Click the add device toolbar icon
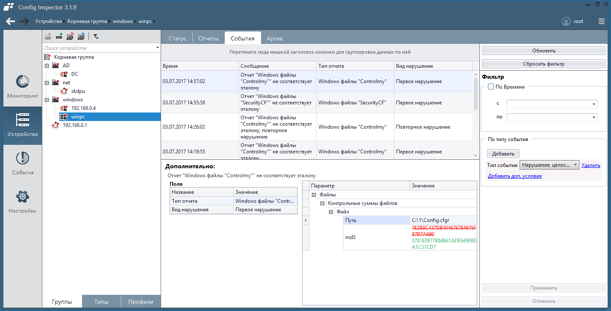This screenshot has width=611, height=311. coord(59,37)
